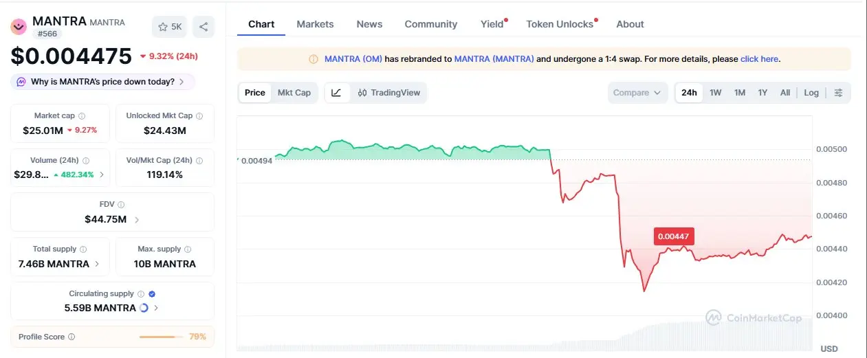
Task: Click the info icon next to Market cap
Action: (82, 116)
